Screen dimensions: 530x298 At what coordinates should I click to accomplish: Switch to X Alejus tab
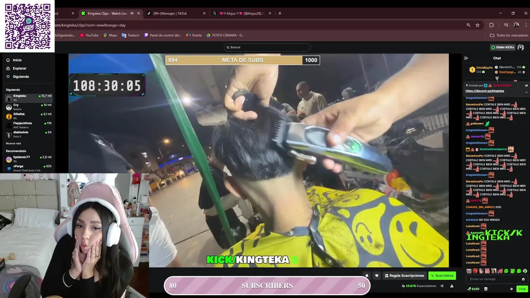242,13
